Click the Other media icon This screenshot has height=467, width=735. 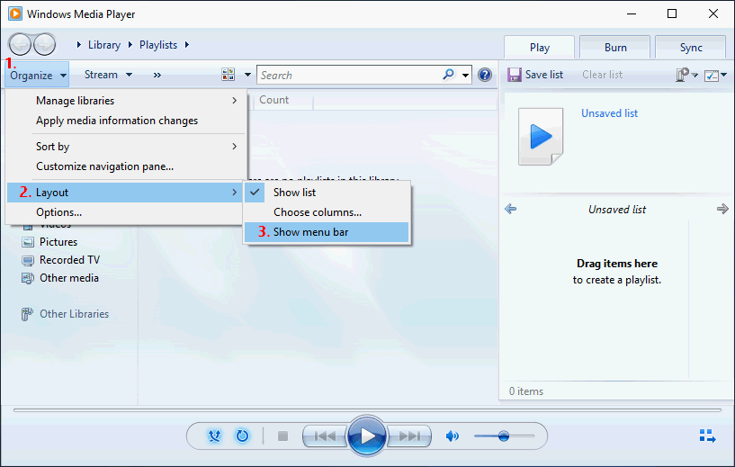coord(28,278)
